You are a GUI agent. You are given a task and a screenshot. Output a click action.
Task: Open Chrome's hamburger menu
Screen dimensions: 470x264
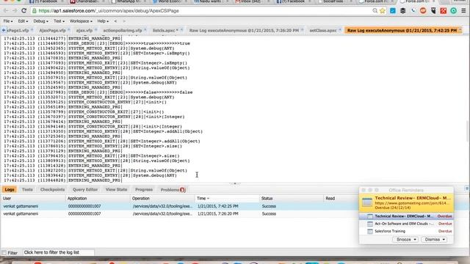(x=463, y=11)
